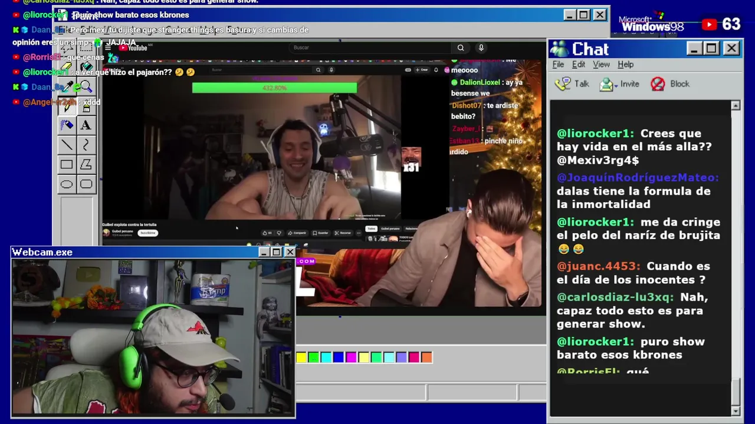Select the Fill With Color bucket tool
This screenshot has width=755, height=424.
click(86, 66)
